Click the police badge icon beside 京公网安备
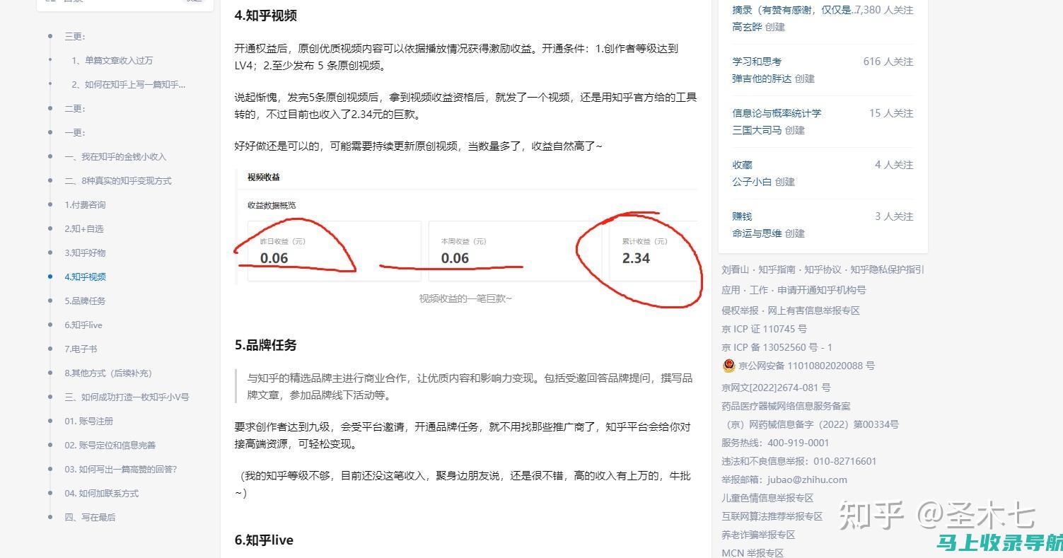This screenshot has height=558, width=1063. [728, 366]
